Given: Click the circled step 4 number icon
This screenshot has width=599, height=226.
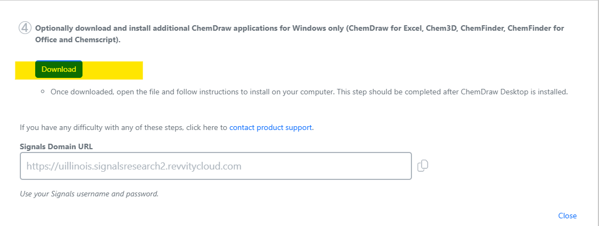Looking at the screenshot, I should pos(24,28).
